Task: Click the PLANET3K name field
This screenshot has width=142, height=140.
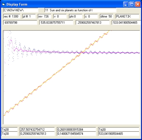Action: [127, 16]
